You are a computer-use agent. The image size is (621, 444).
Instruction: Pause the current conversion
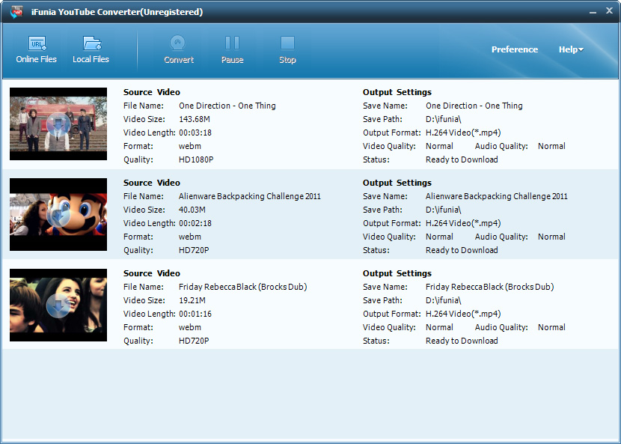click(x=232, y=49)
